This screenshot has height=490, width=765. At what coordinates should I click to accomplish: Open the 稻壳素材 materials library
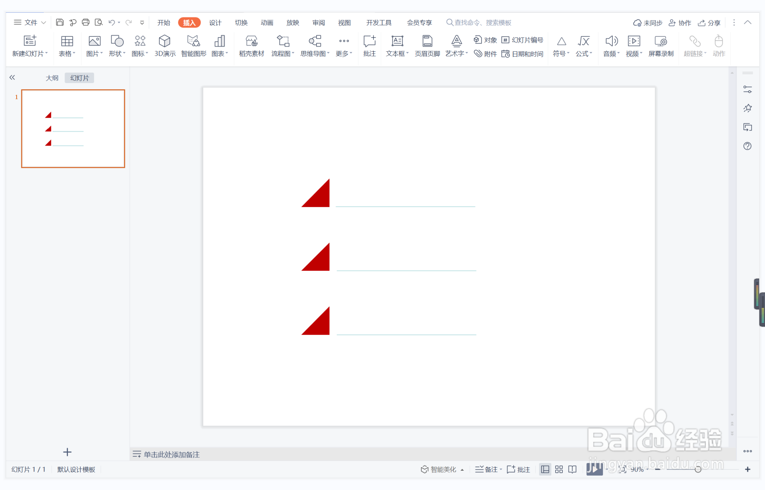click(x=251, y=41)
